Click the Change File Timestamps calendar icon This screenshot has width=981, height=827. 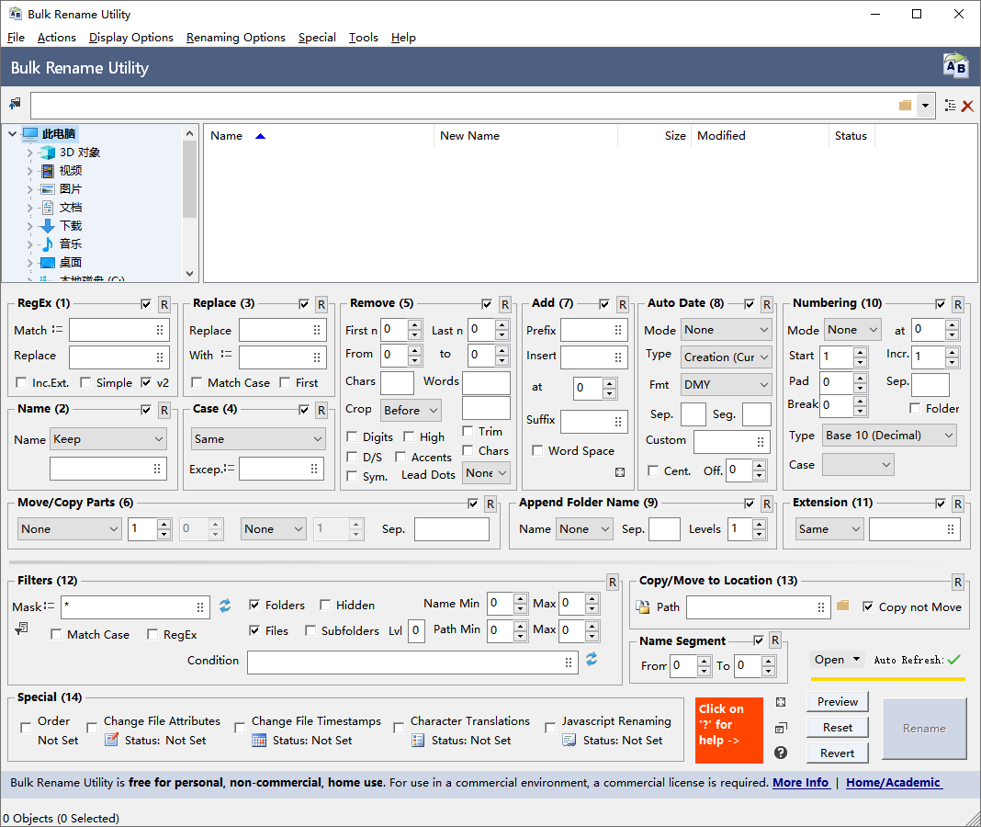[x=259, y=740]
